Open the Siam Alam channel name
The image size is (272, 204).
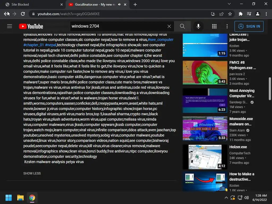tap(237, 130)
